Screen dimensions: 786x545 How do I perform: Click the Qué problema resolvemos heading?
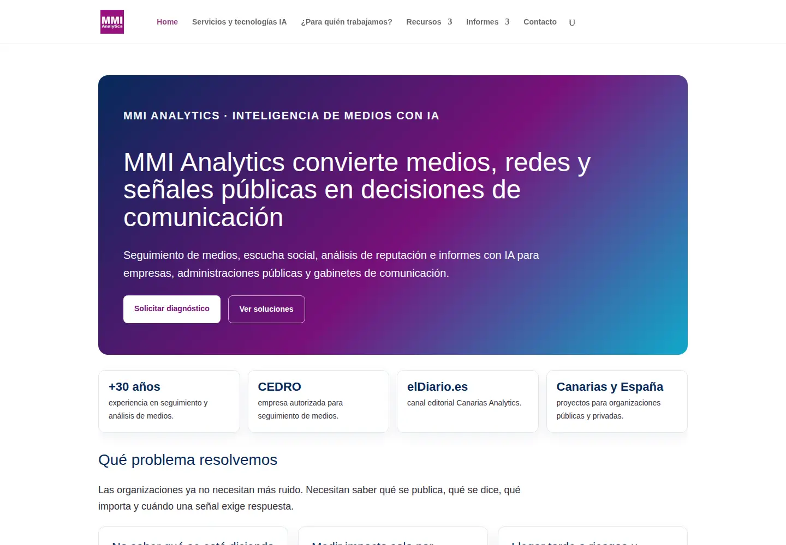click(188, 460)
